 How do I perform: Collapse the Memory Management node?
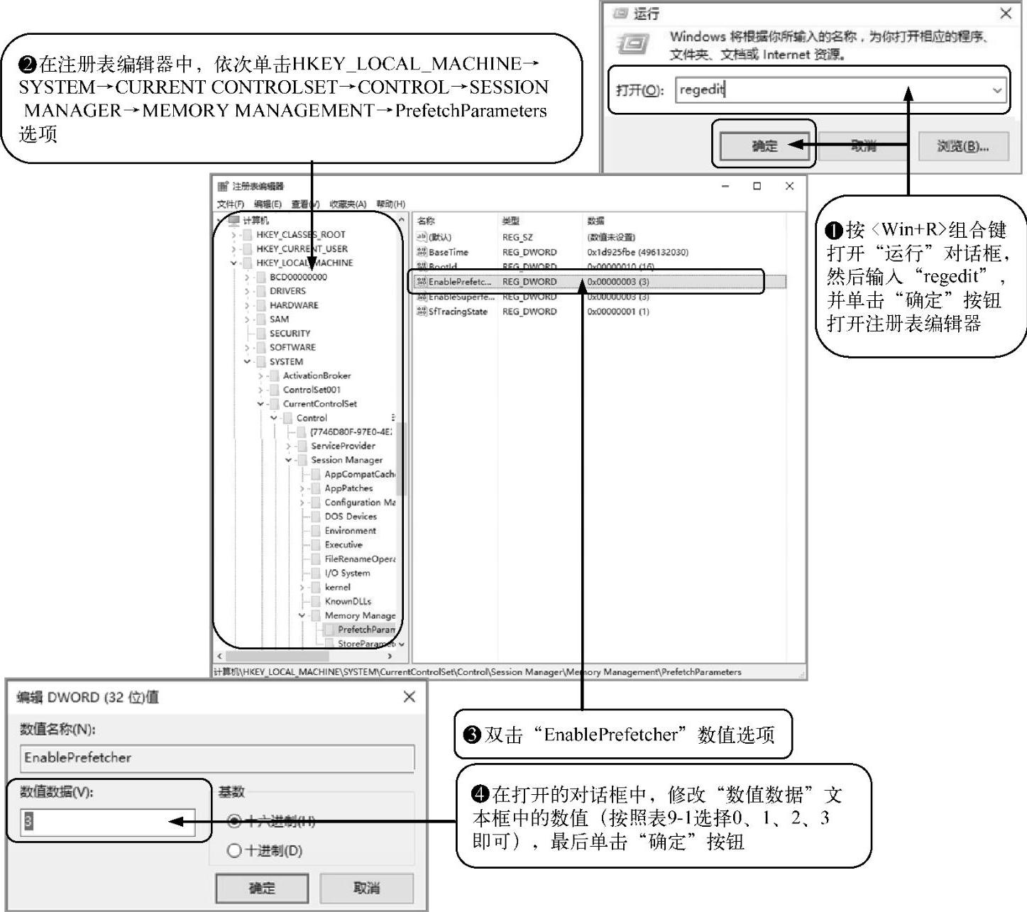click(302, 615)
